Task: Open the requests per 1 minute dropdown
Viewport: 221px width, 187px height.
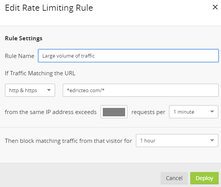Action: coord(194,112)
